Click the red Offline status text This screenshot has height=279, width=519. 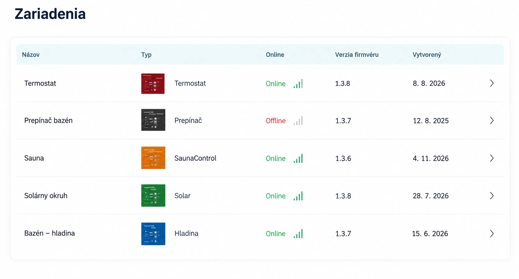coord(276,121)
